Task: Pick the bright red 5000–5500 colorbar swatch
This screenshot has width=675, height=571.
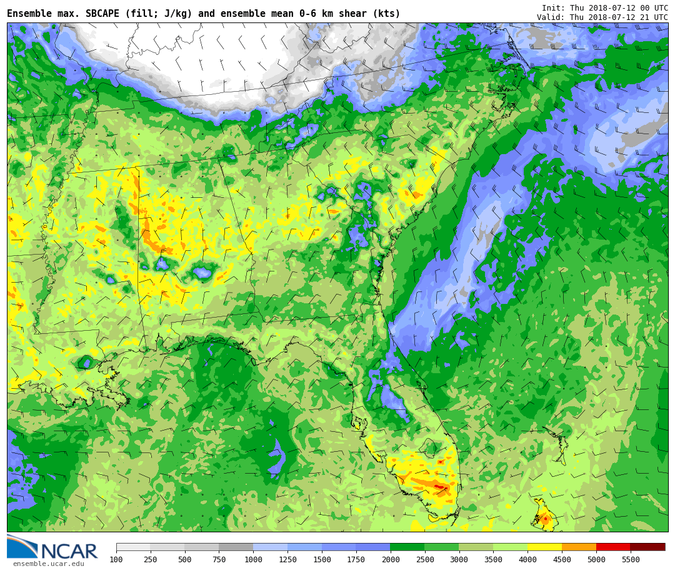Action: 613,547
